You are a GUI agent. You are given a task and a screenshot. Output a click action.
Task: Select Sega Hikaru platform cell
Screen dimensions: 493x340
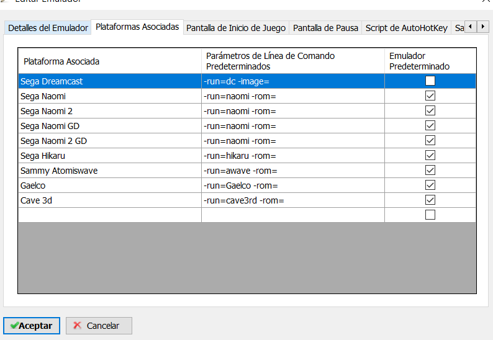[x=110, y=156]
